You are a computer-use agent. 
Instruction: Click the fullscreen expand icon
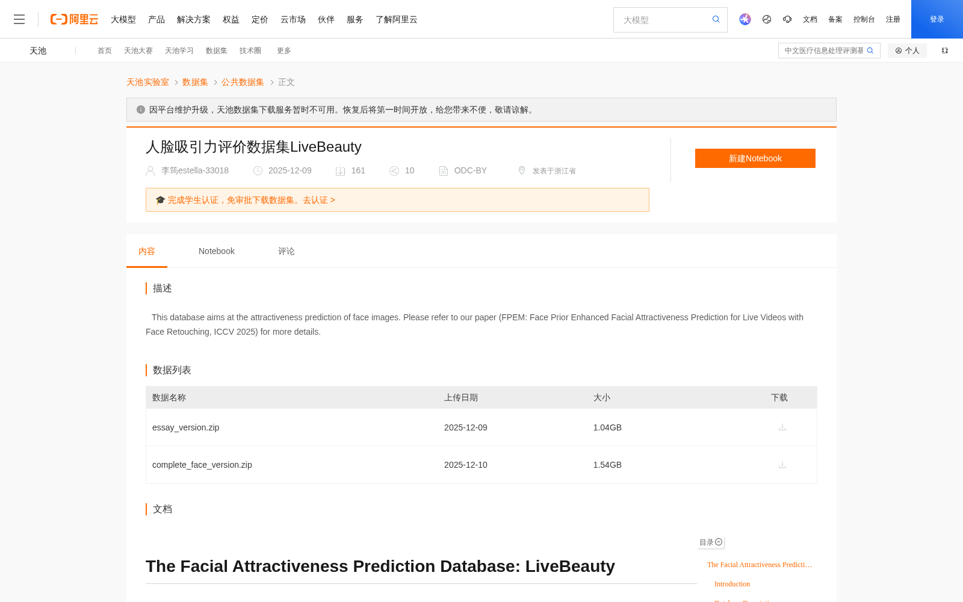tap(945, 51)
